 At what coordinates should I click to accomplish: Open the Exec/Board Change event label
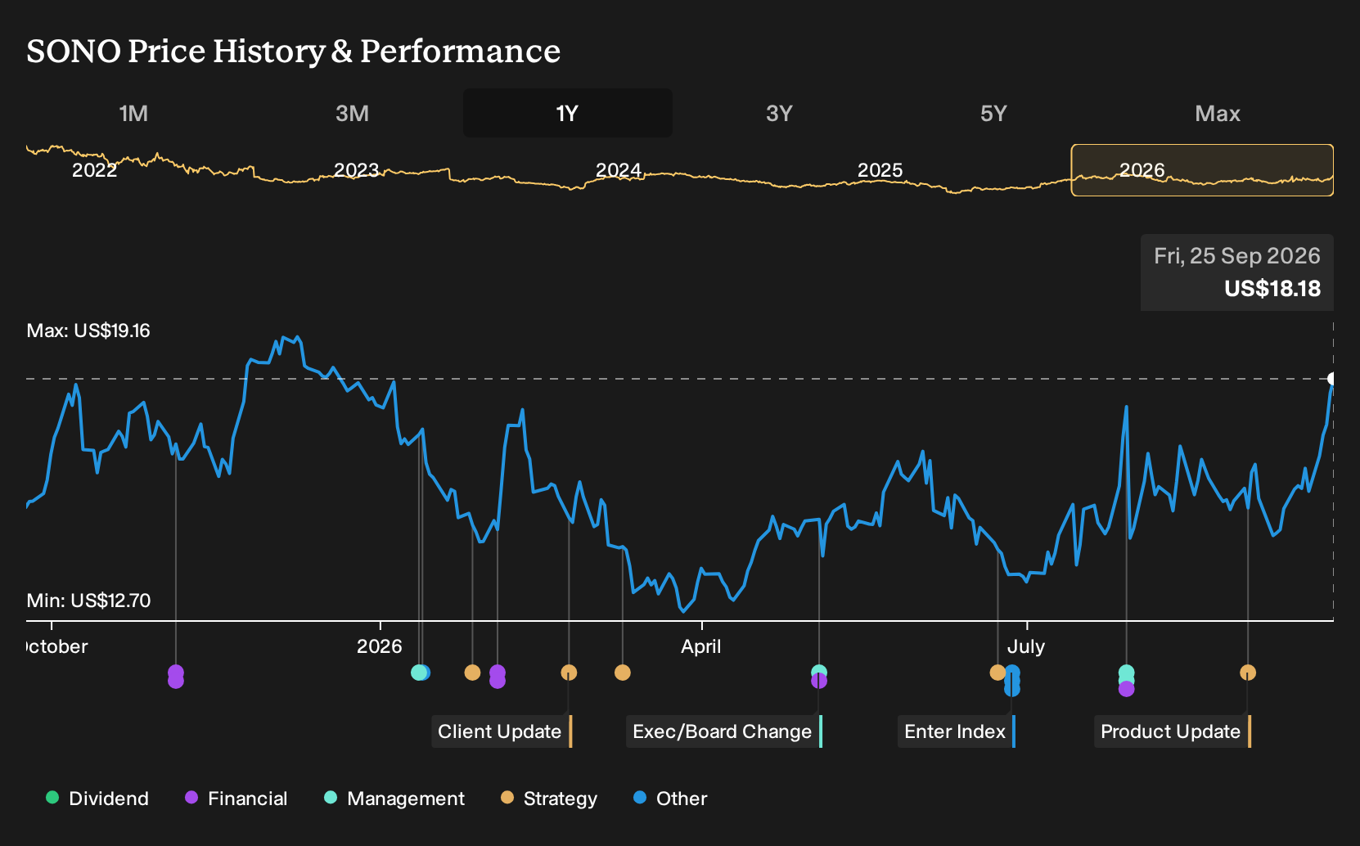[724, 731]
